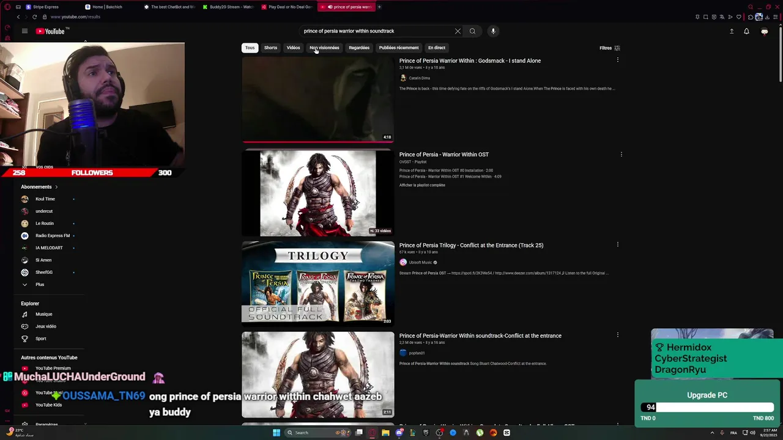The height and width of the screenshot is (440, 783).
Task: Clear the YouTube search field text
Action: click(x=458, y=31)
